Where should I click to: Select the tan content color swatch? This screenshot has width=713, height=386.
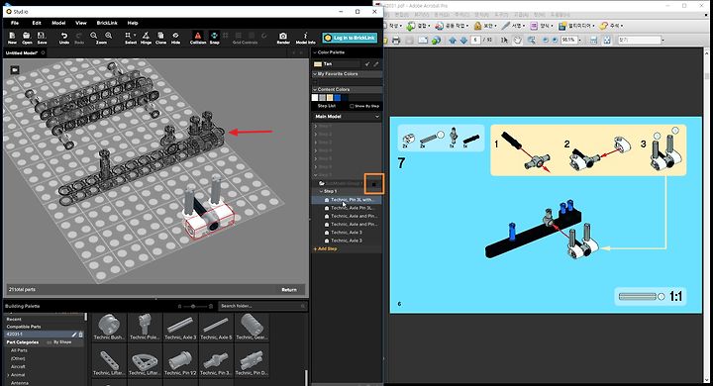[330, 98]
